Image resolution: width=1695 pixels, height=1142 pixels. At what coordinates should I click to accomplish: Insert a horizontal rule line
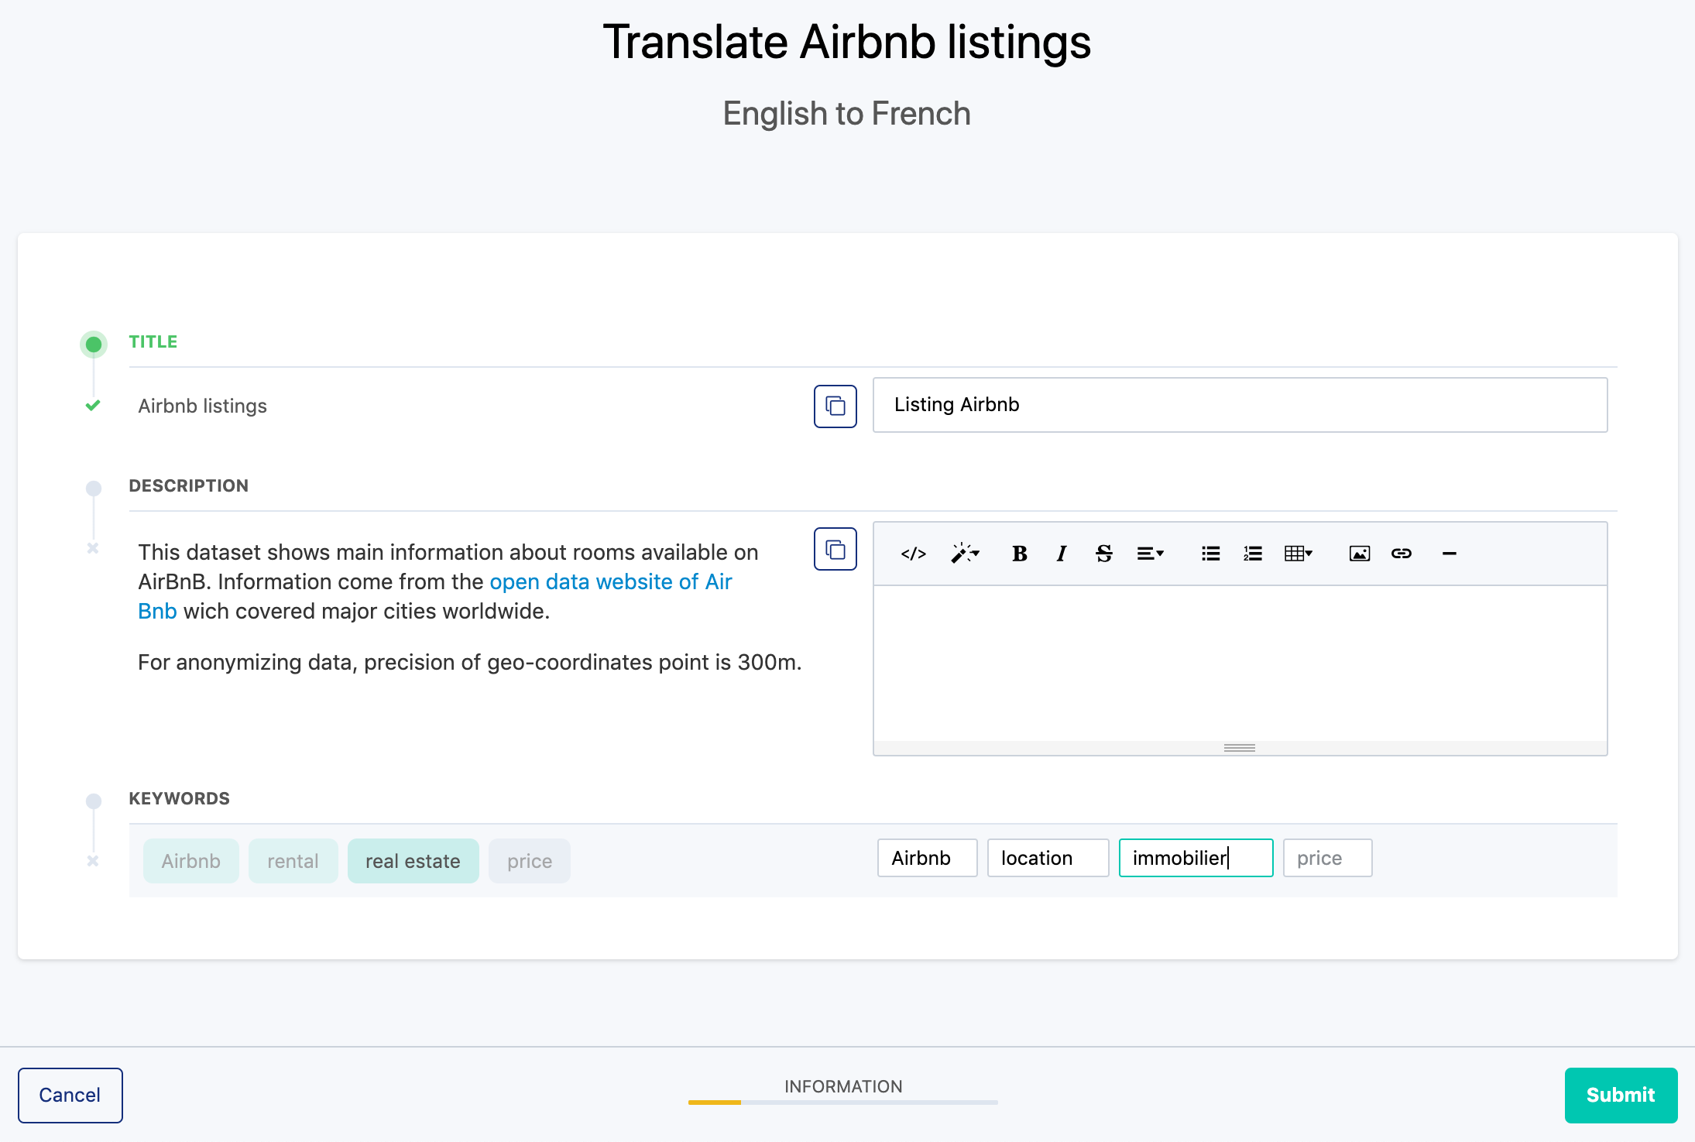click(1449, 554)
